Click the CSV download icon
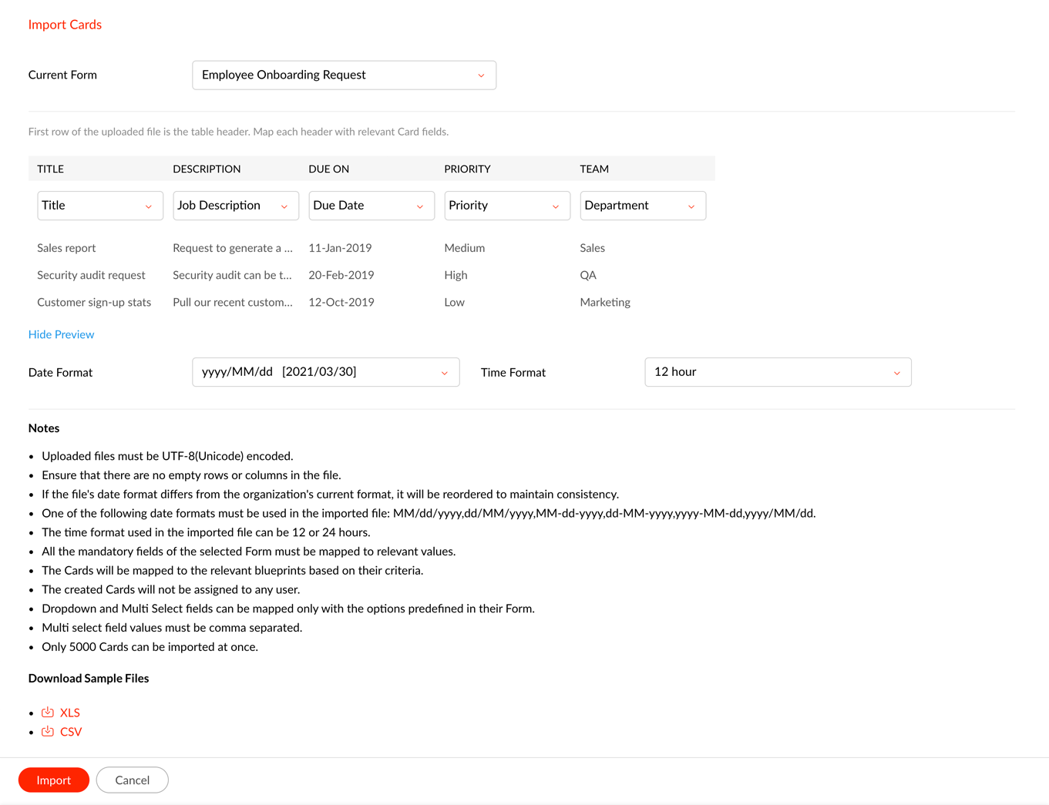This screenshot has width=1049, height=805. tap(48, 732)
